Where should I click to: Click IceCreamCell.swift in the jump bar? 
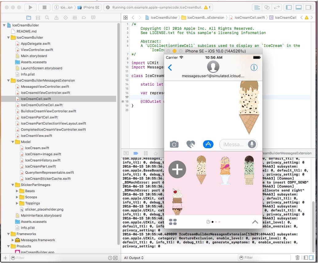tap(247, 17)
